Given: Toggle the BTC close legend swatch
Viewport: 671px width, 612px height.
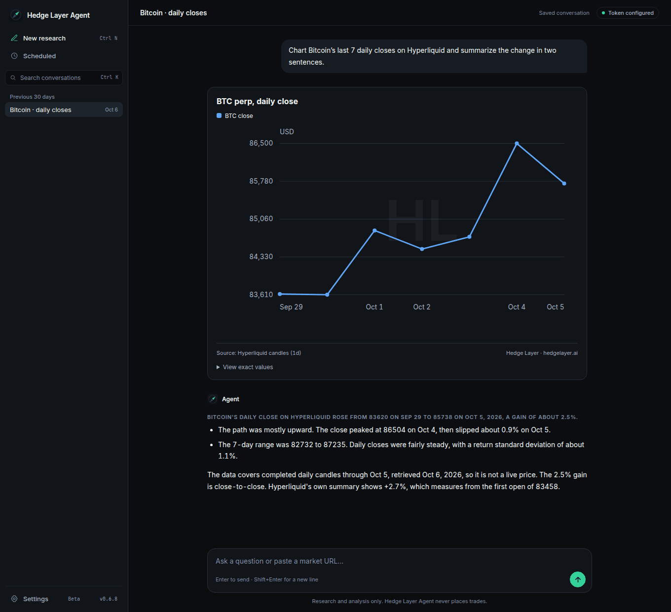Looking at the screenshot, I should [x=219, y=115].
